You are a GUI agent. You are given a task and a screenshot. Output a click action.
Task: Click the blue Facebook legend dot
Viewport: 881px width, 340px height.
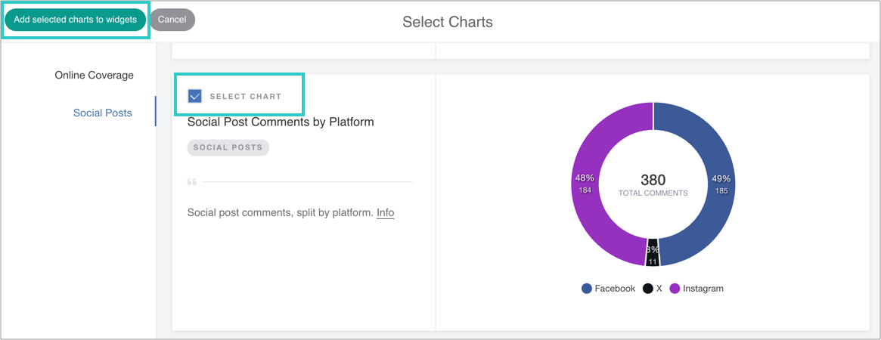pos(587,289)
